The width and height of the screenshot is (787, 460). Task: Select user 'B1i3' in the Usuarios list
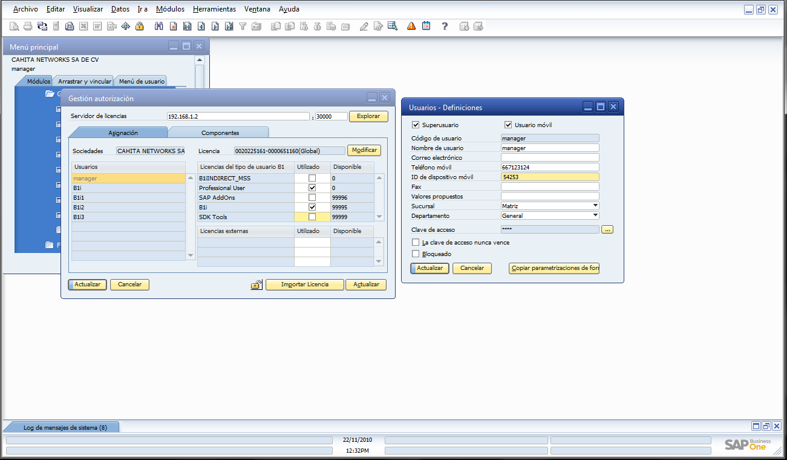pos(128,217)
